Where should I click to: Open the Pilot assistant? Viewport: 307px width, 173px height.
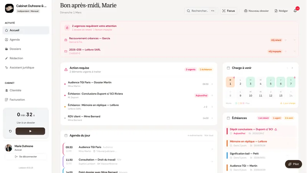293,164
